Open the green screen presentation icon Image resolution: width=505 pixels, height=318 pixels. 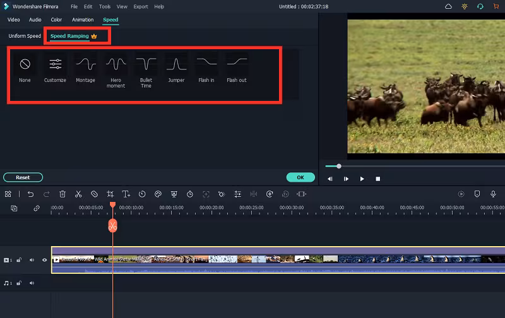click(x=174, y=194)
